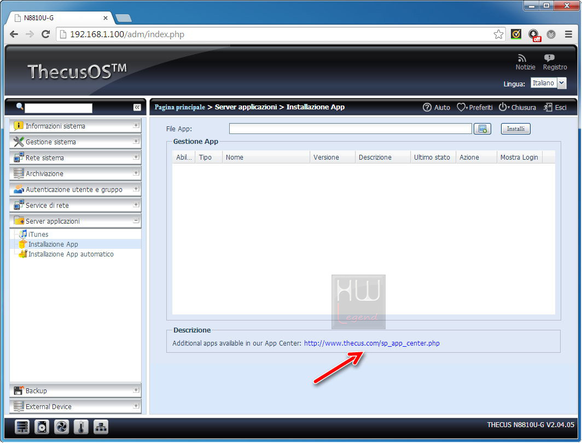Sort by the Nome column header
This screenshot has width=582, height=443.
coord(266,158)
